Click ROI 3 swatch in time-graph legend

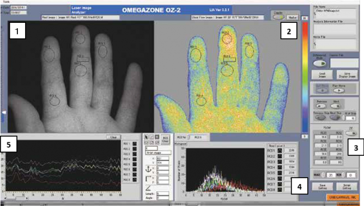point(135,154)
